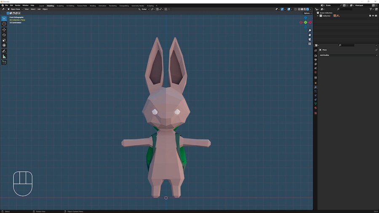Expand the Collection tree item
The height and width of the screenshot is (213, 379).
318,16
